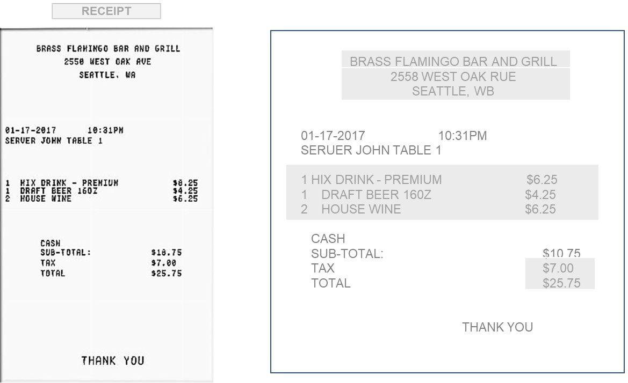Click the extracted time 10:31PM
This screenshot has height=383, width=628.
point(462,136)
